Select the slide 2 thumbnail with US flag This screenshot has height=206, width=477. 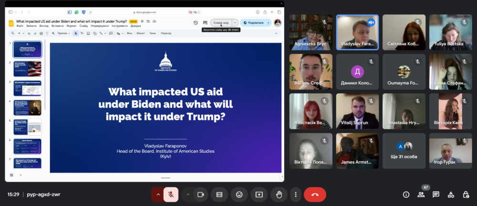(27, 69)
